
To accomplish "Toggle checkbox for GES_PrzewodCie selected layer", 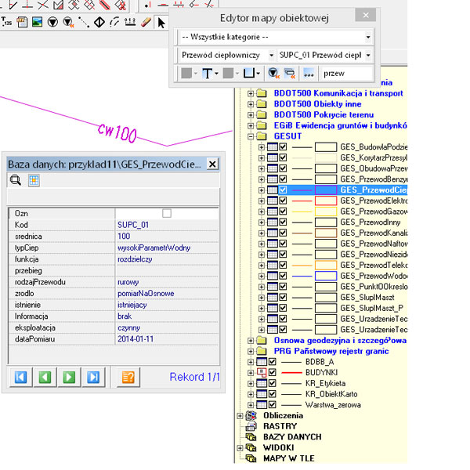I will (283, 190).
